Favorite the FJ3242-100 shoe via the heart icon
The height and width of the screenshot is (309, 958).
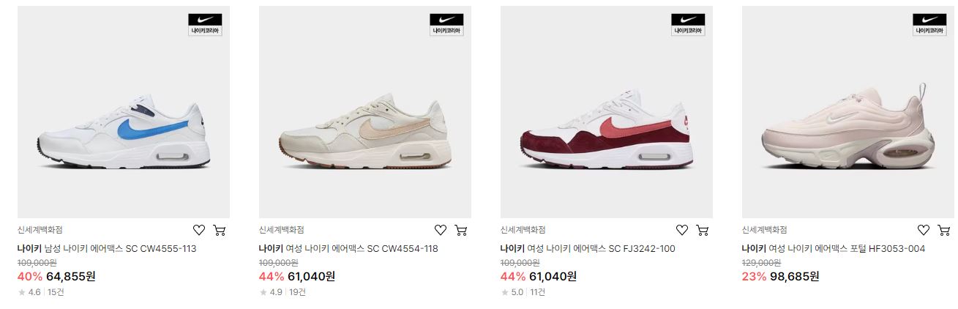tap(682, 230)
